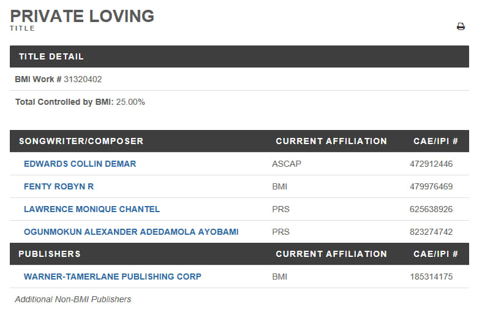Click the Private Loving page title
Viewport: 482px width, 309px height.
coord(82,16)
